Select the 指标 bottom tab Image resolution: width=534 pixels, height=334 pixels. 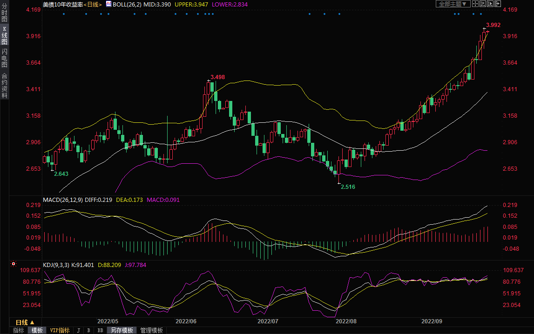[x=19, y=330]
